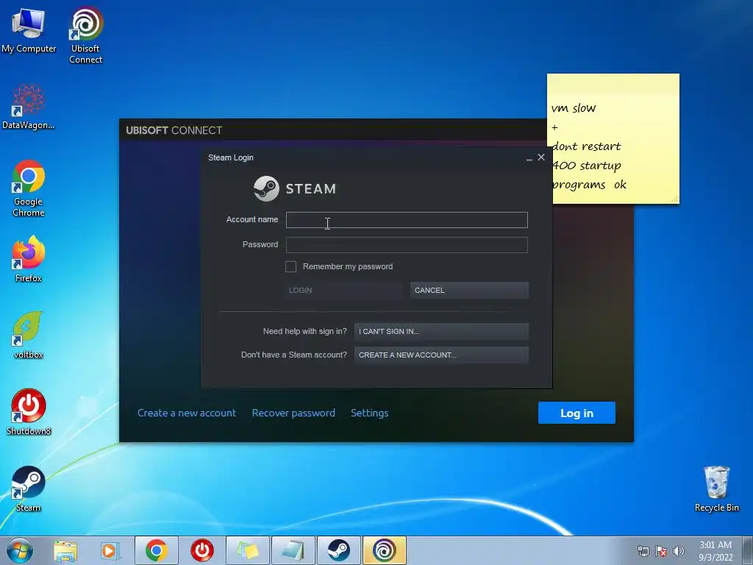Screen dimensions: 753x565
Task: Click the Steam LOGIN button
Action: [343, 290]
